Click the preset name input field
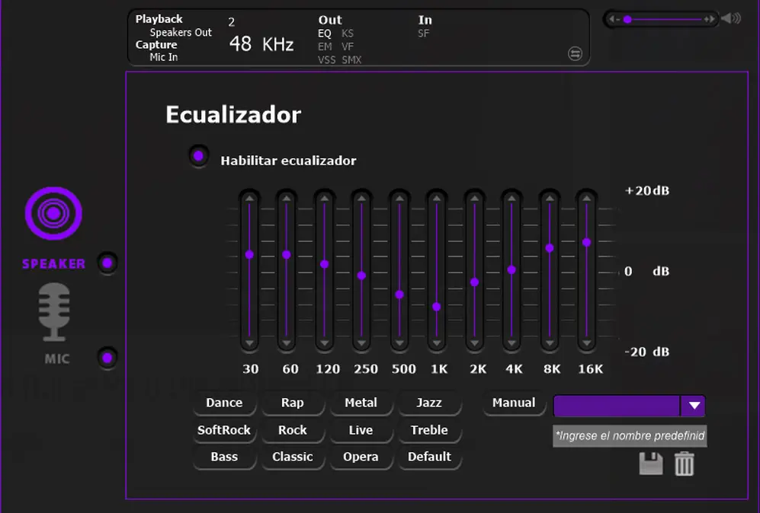 click(630, 436)
